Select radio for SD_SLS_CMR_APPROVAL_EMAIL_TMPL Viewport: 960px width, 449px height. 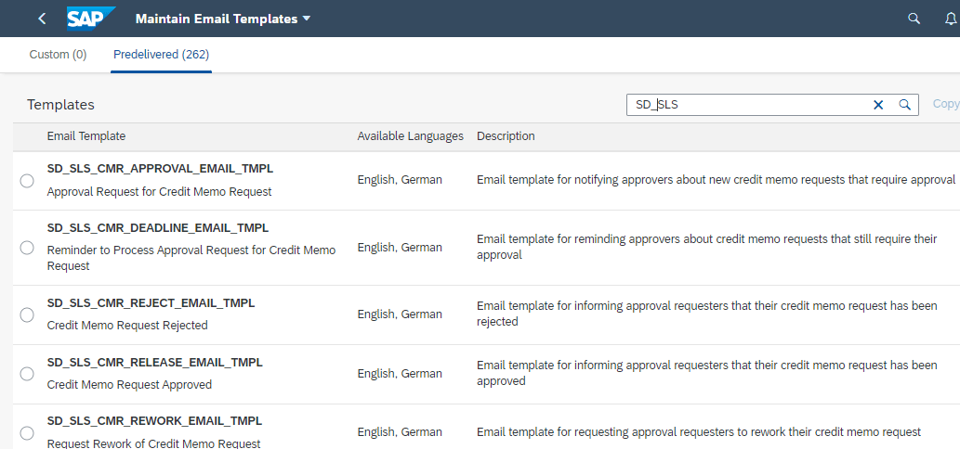pos(27,181)
